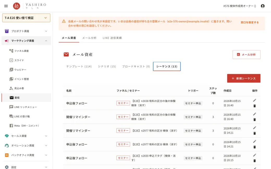Switch to the メール資産 top tab
This screenshot has height=169, width=271.
[x=69, y=38]
